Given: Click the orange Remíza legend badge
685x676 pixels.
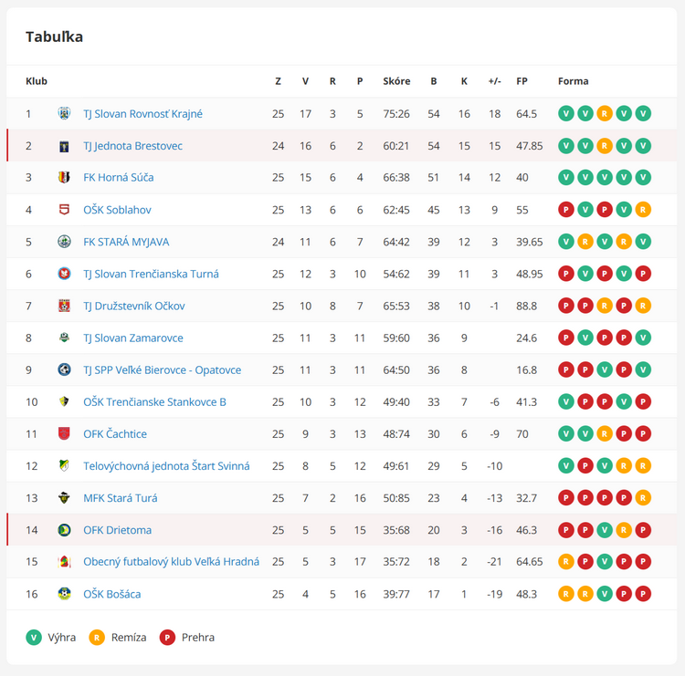Looking at the screenshot, I should (97, 637).
